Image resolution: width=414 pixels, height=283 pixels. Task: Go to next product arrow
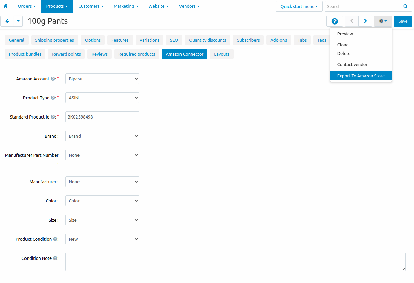point(365,21)
